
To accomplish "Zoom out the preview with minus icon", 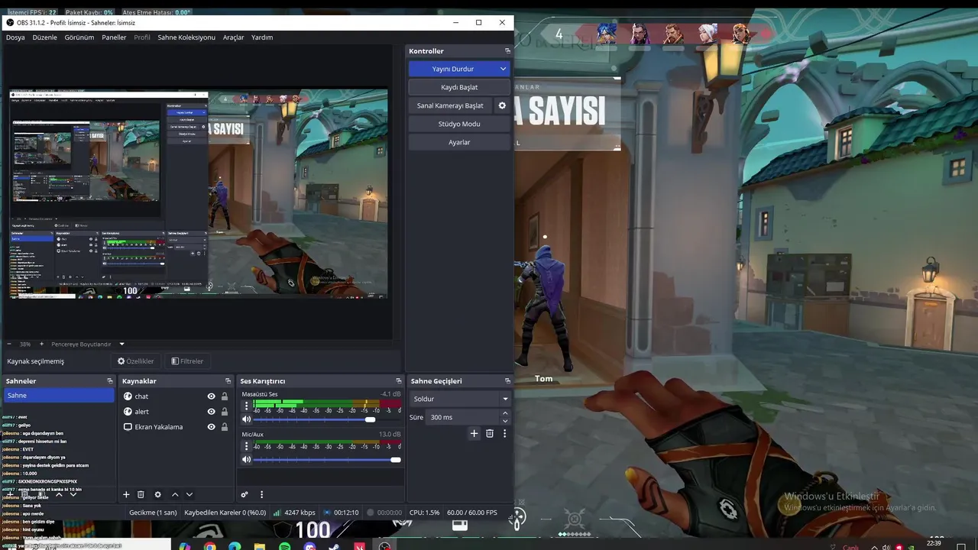I will (x=9, y=345).
